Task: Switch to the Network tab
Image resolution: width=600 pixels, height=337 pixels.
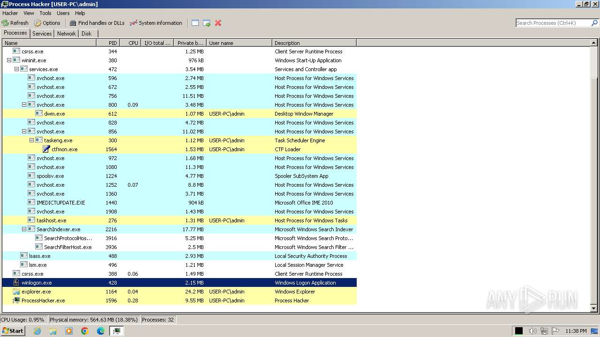Action: tap(67, 34)
